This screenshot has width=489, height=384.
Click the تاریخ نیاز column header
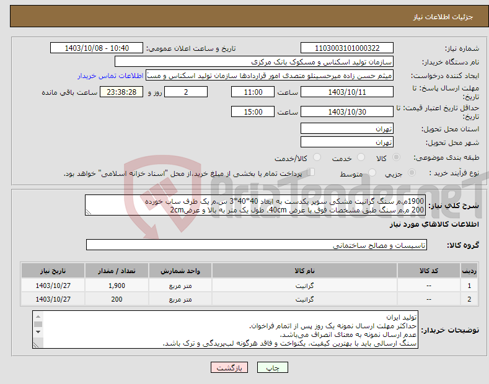click(53, 271)
